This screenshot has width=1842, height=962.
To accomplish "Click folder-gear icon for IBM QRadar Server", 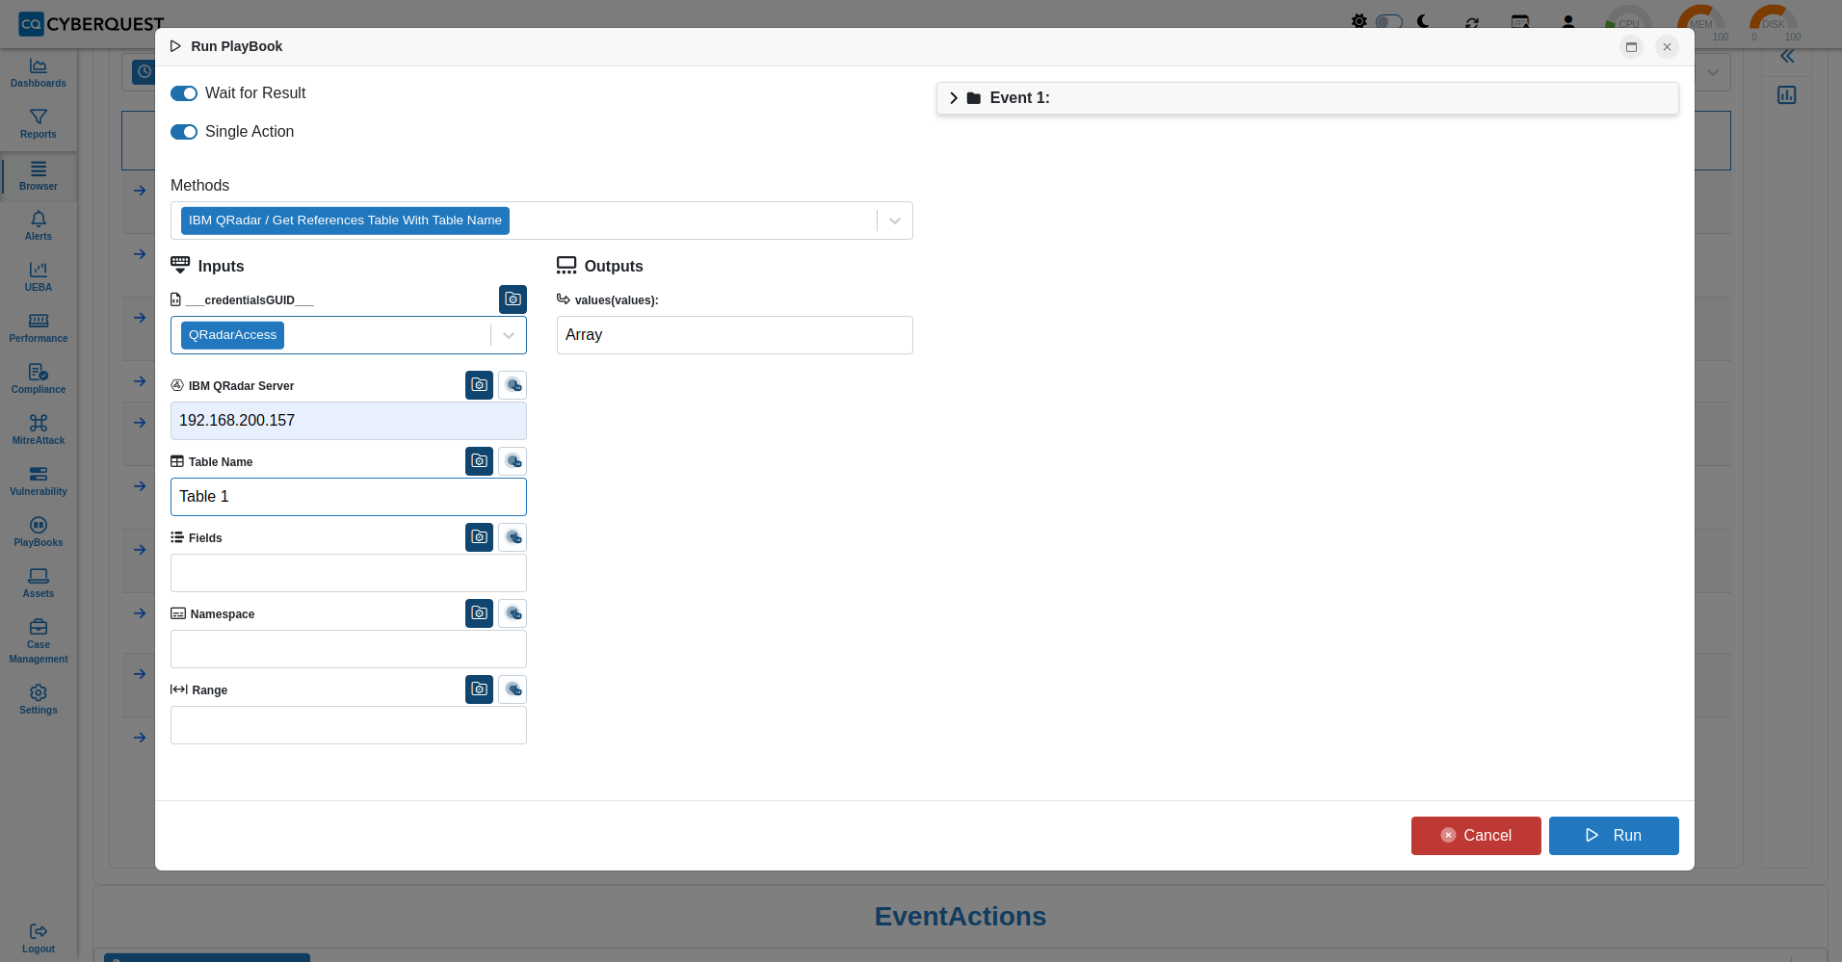I will 479,385.
